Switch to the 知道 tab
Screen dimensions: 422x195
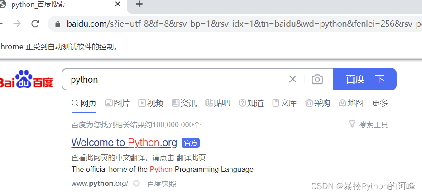coord(251,103)
